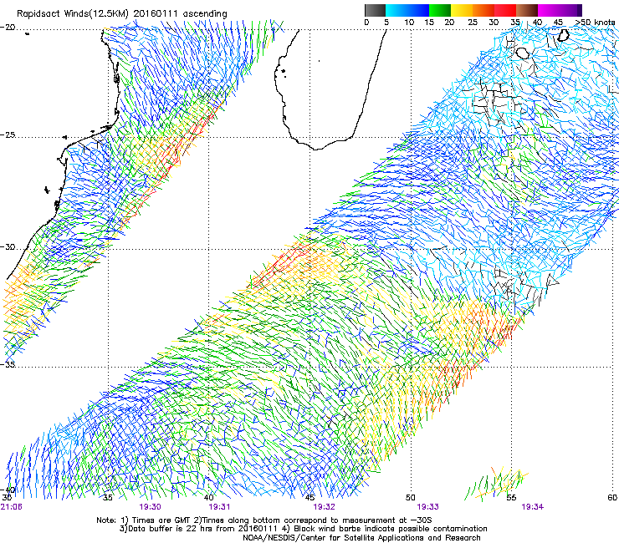
Task: Click the purple time stamp '19:33'
Action: (428, 507)
